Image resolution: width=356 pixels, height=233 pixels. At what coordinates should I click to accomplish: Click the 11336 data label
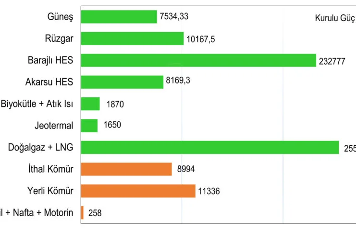pyautogui.click(x=209, y=192)
